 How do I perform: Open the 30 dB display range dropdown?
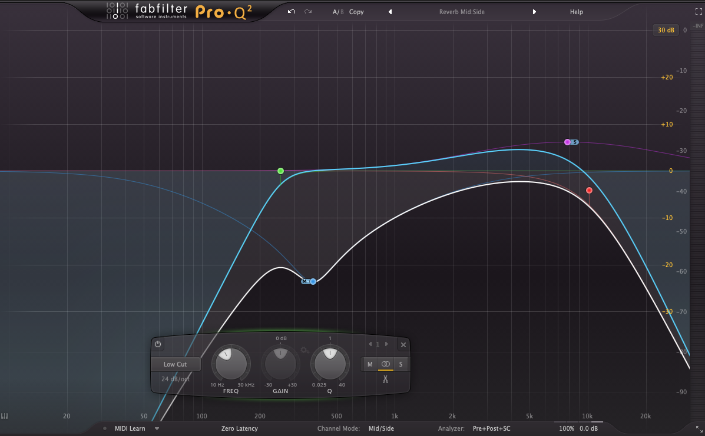pos(666,30)
